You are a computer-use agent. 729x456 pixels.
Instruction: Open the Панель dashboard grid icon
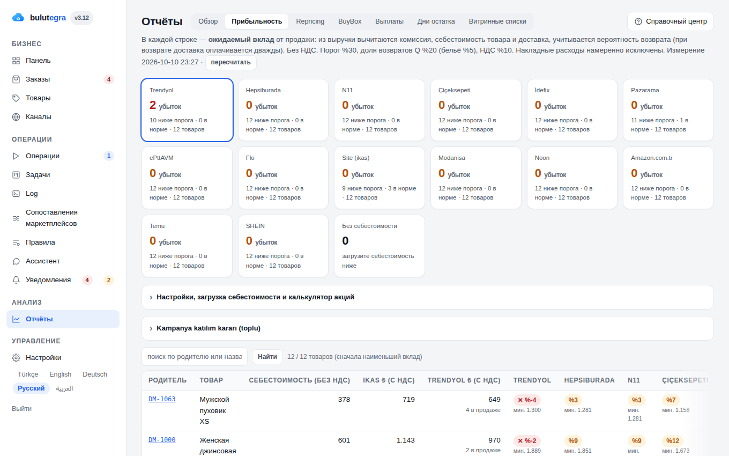pyautogui.click(x=16, y=61)
